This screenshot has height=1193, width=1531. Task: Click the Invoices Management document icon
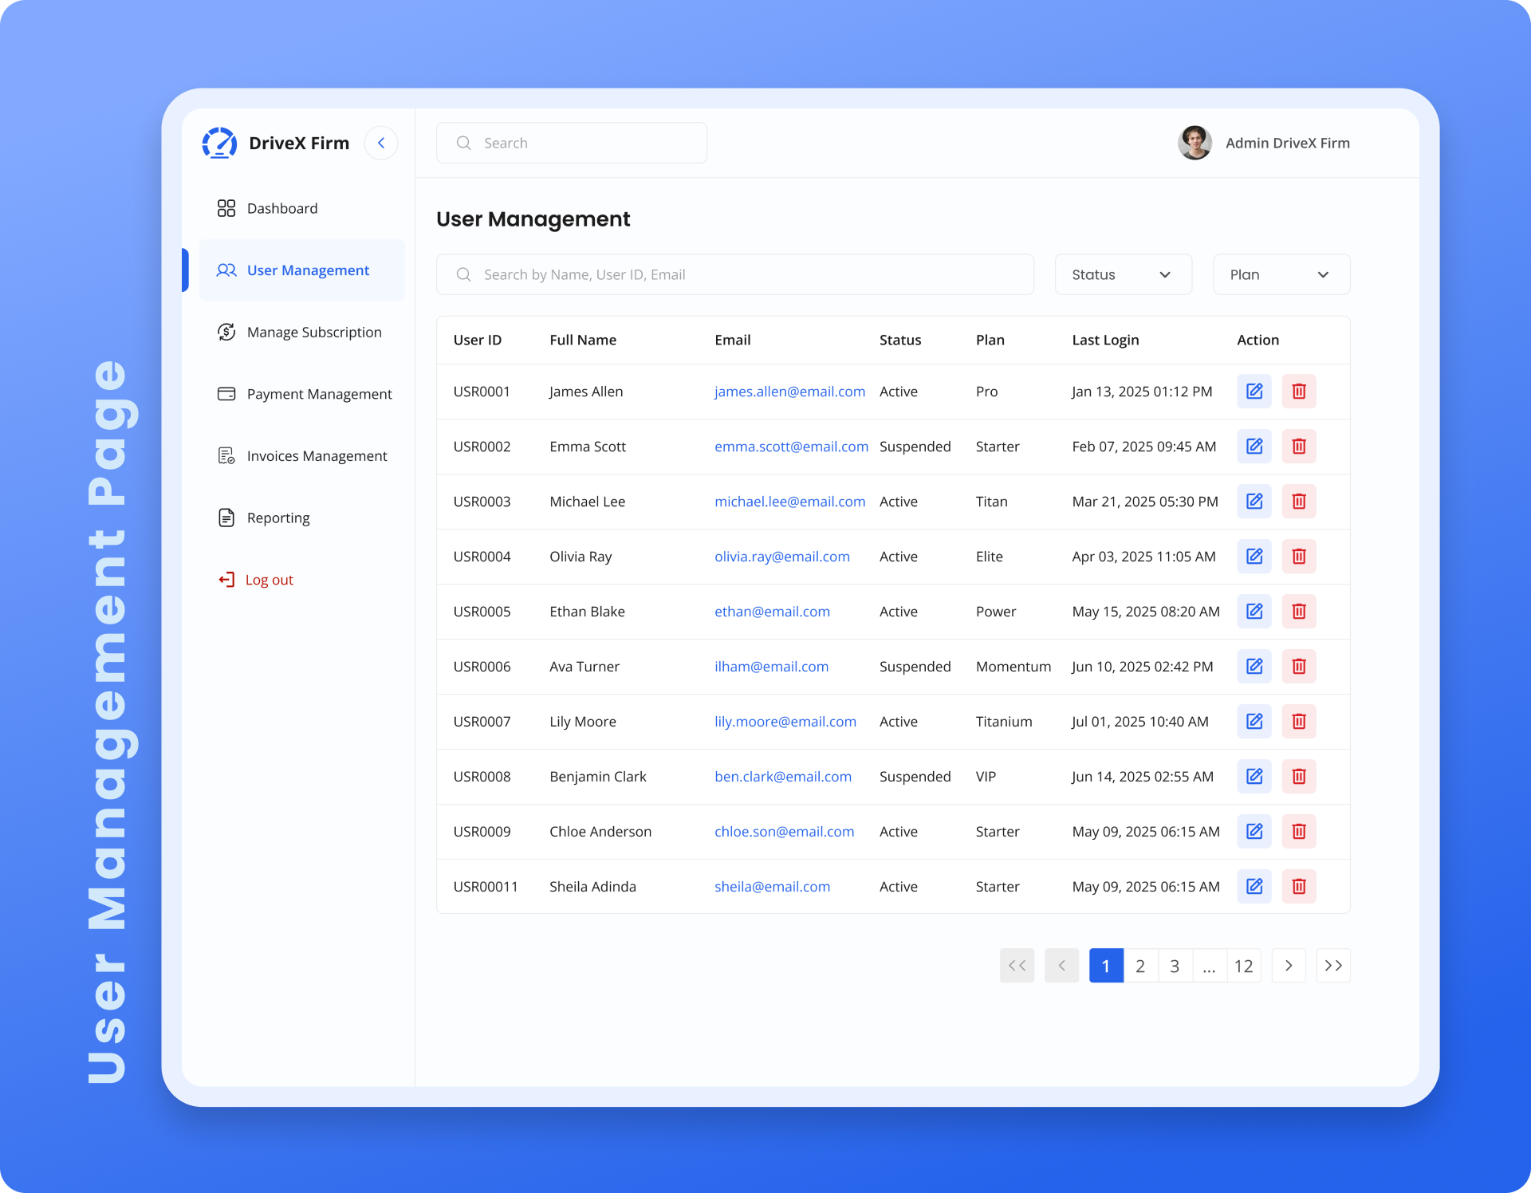click(226, 455)
